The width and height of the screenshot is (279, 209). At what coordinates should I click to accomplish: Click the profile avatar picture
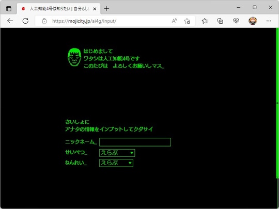tap(253, 21)
